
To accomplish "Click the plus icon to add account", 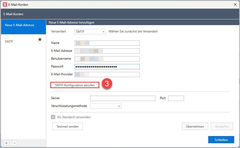I will click(x=7, y=143).
